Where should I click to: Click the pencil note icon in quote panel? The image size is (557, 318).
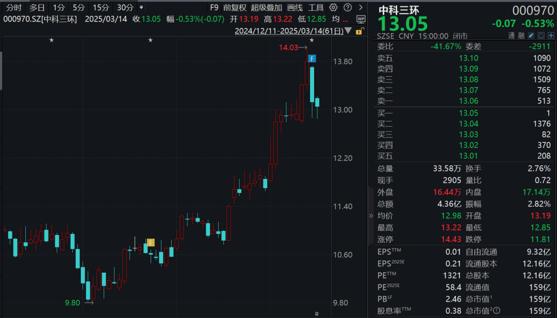pos(531,36)
